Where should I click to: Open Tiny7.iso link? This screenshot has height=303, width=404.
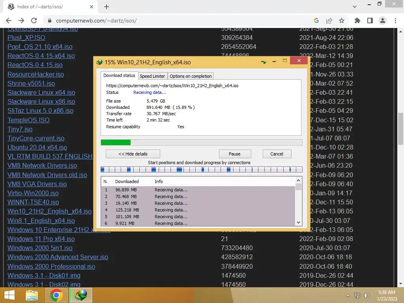(x=20, y=129)
